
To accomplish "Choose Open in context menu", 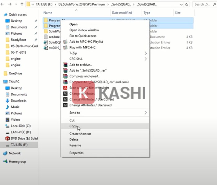I will [x=73, y=24].
